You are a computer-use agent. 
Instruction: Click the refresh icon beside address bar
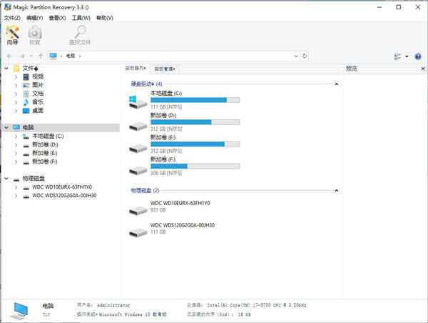(x=305, y=56)
